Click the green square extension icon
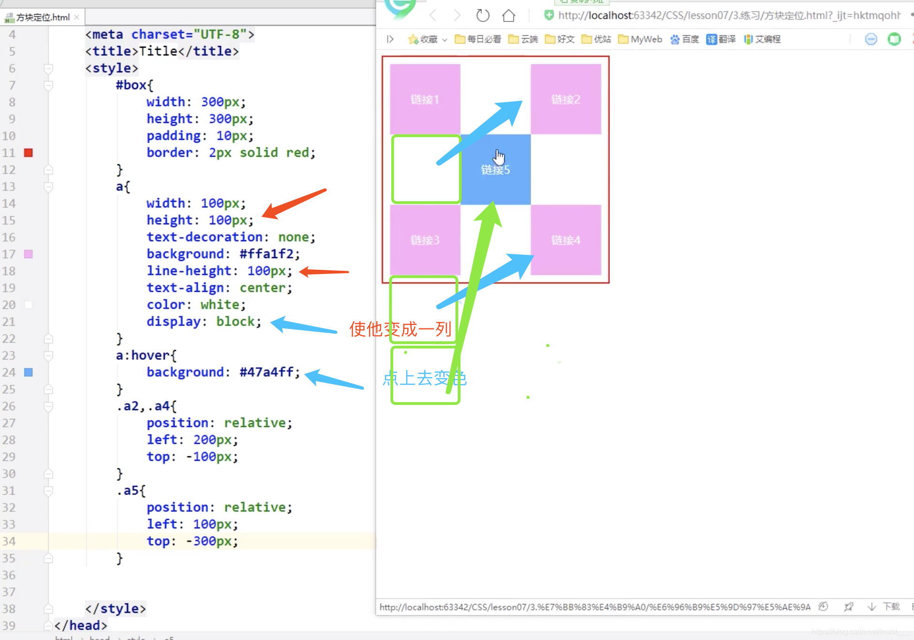The width and height of the screenshot is (914, 640). (x=894, y=39)
